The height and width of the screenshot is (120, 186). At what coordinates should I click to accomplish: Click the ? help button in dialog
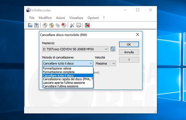[129, 60]
